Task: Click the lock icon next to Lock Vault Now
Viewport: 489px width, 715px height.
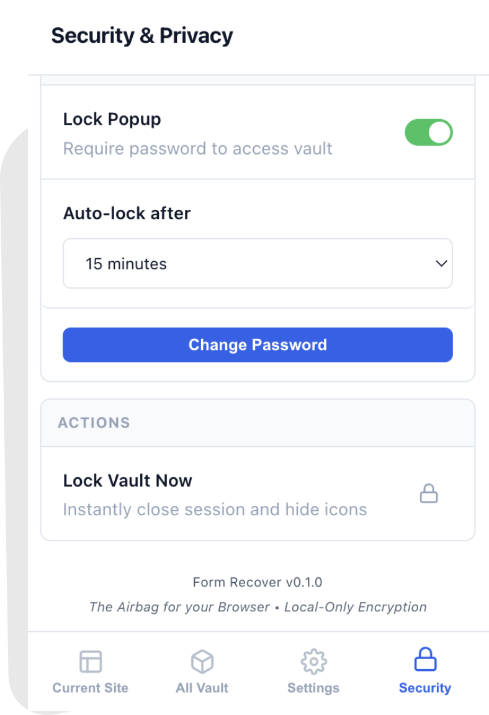Action: pyautogui.click(x=429, y=494)
